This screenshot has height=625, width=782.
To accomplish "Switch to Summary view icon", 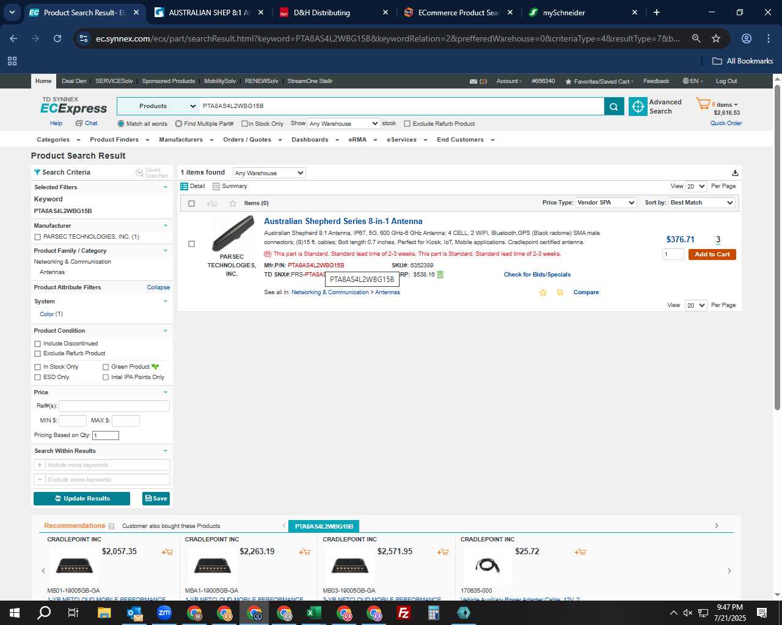I will [216, 186].
